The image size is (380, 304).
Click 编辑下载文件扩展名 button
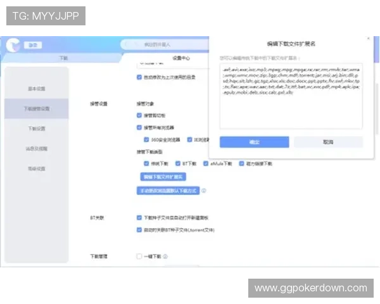[163, 177]
